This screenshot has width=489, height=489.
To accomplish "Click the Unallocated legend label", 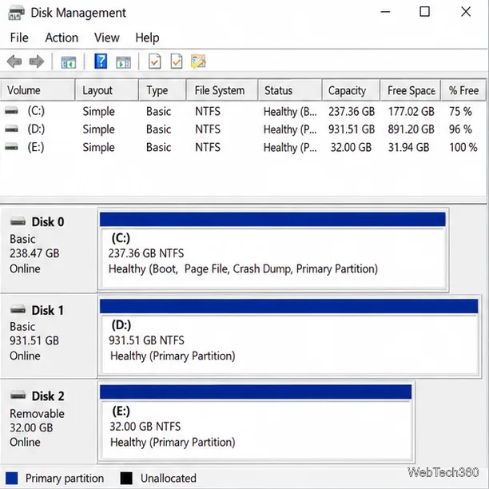I will pyautogui.click(x=169, y=478).
